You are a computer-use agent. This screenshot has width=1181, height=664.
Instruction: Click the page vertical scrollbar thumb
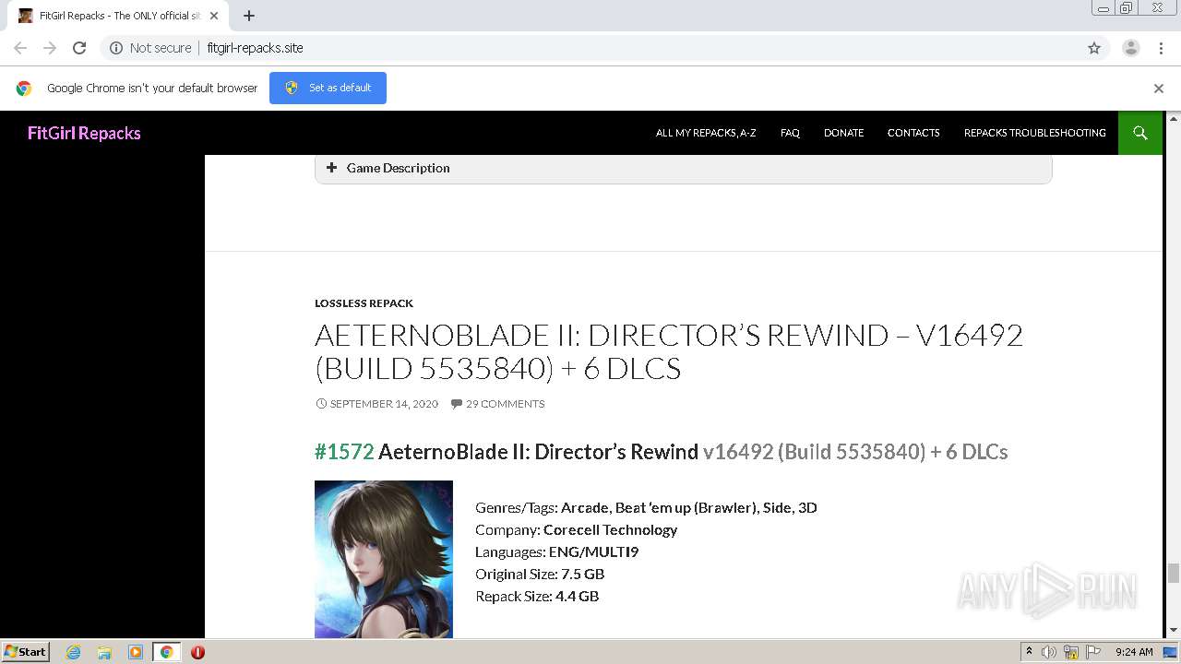click(x=1174, y=573)
